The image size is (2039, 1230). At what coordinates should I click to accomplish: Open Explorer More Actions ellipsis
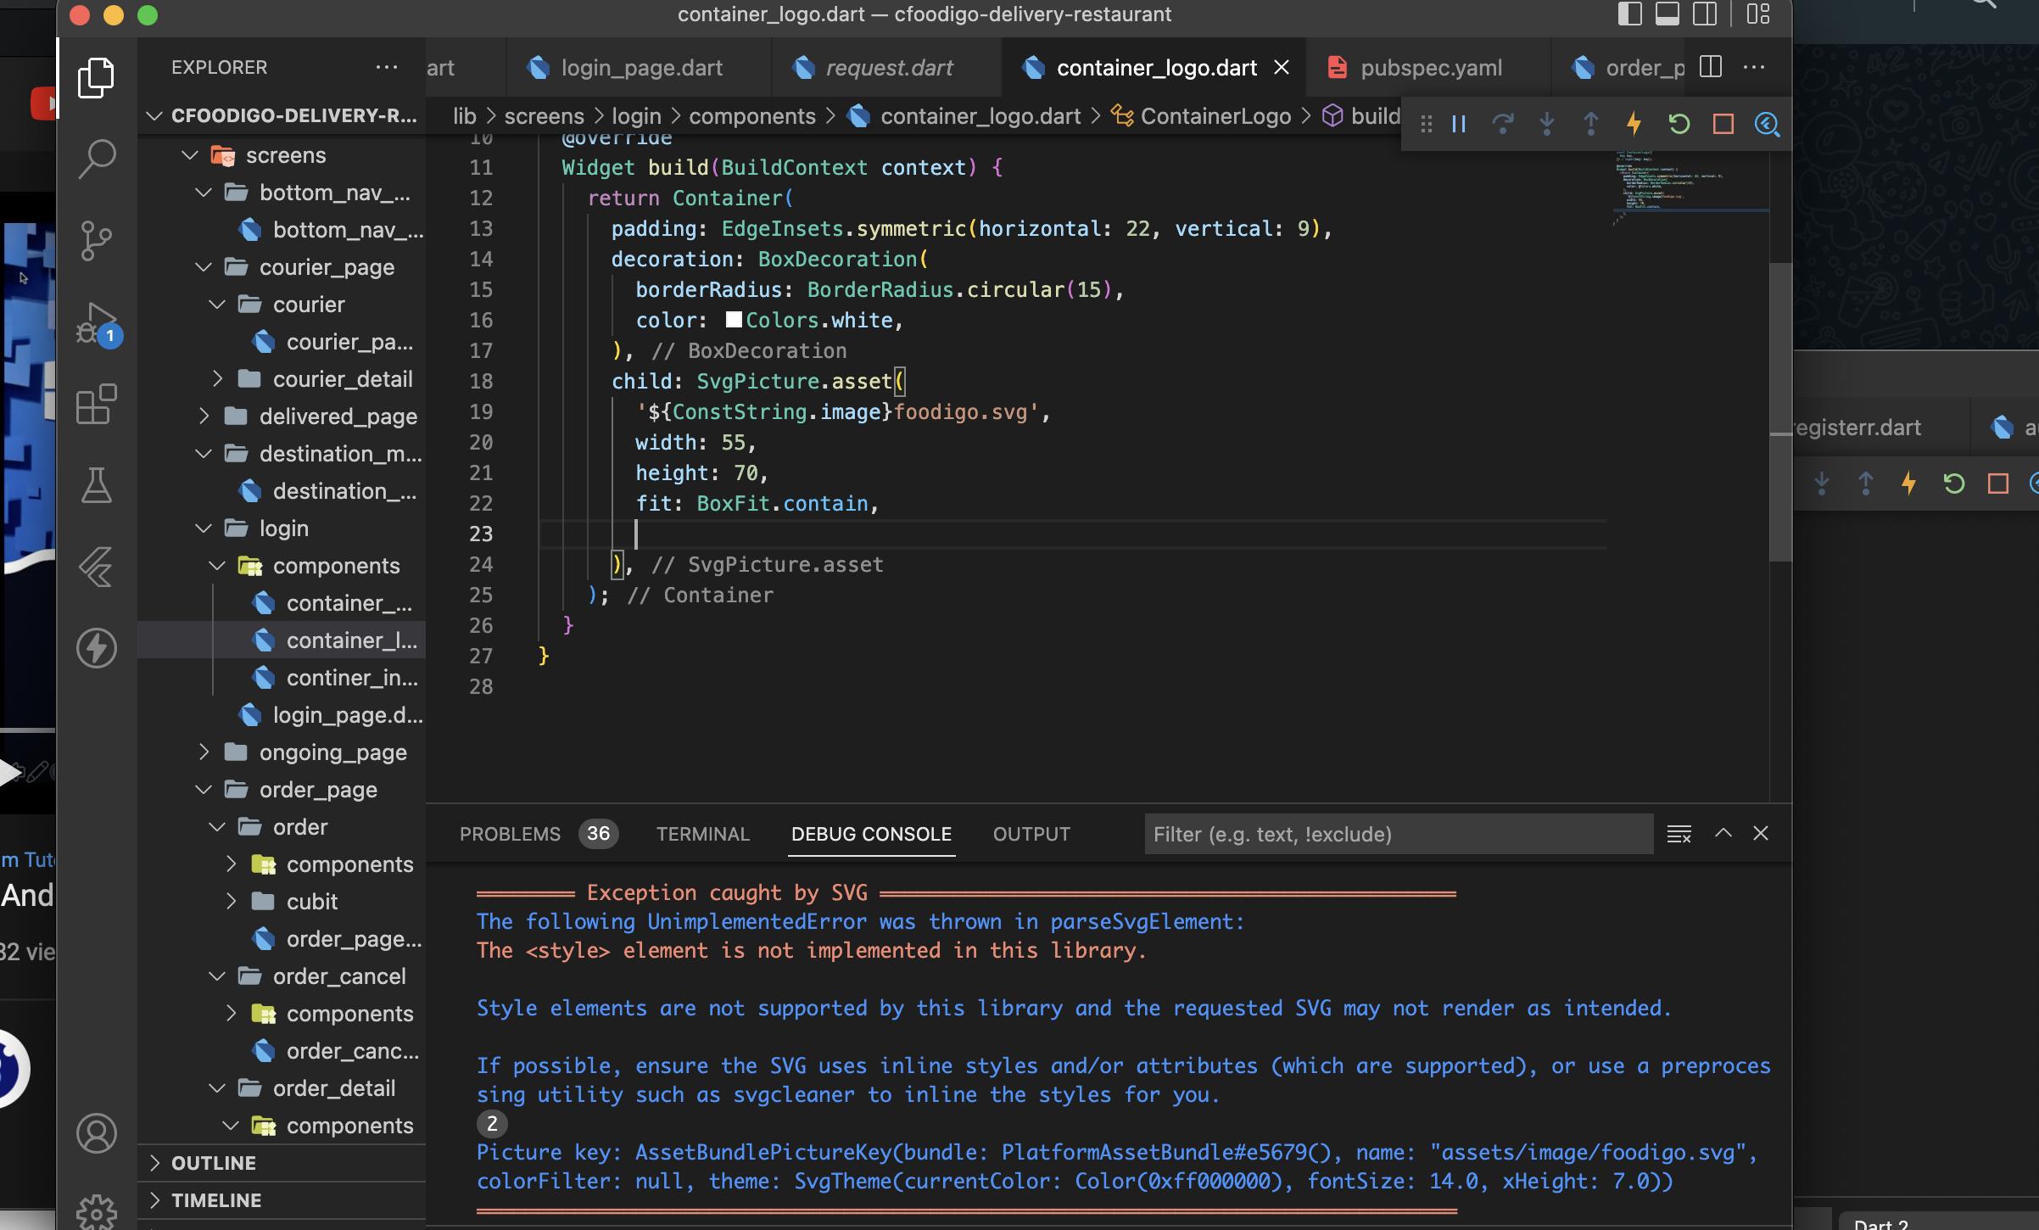(387, 67)
